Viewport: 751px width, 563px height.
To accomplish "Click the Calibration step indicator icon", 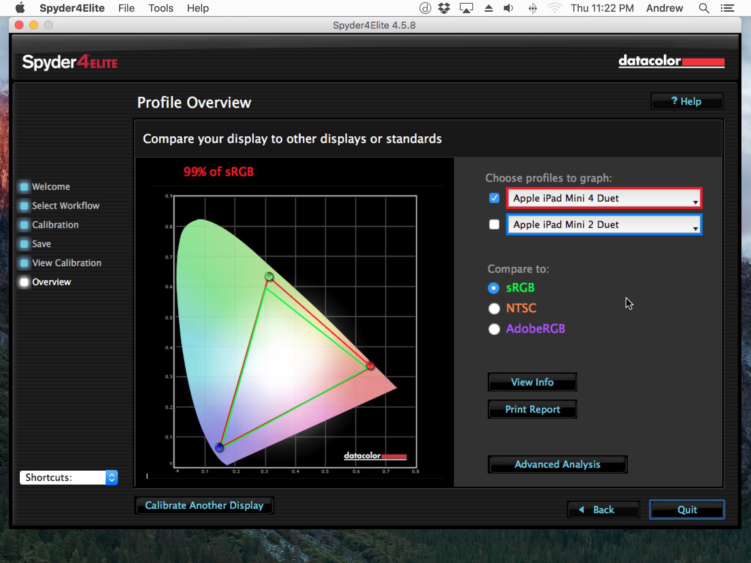I will (24, 225).
